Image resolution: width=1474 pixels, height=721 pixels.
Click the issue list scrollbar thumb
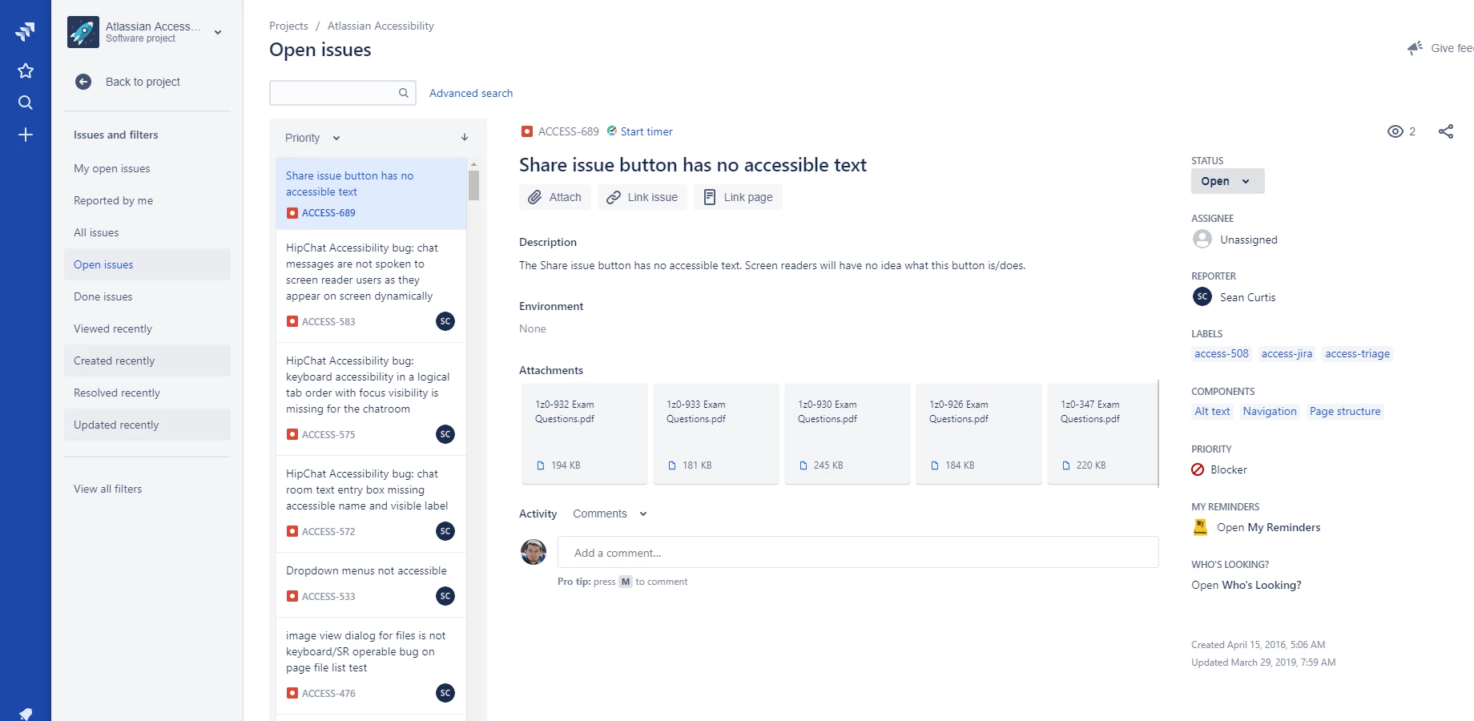473,185
